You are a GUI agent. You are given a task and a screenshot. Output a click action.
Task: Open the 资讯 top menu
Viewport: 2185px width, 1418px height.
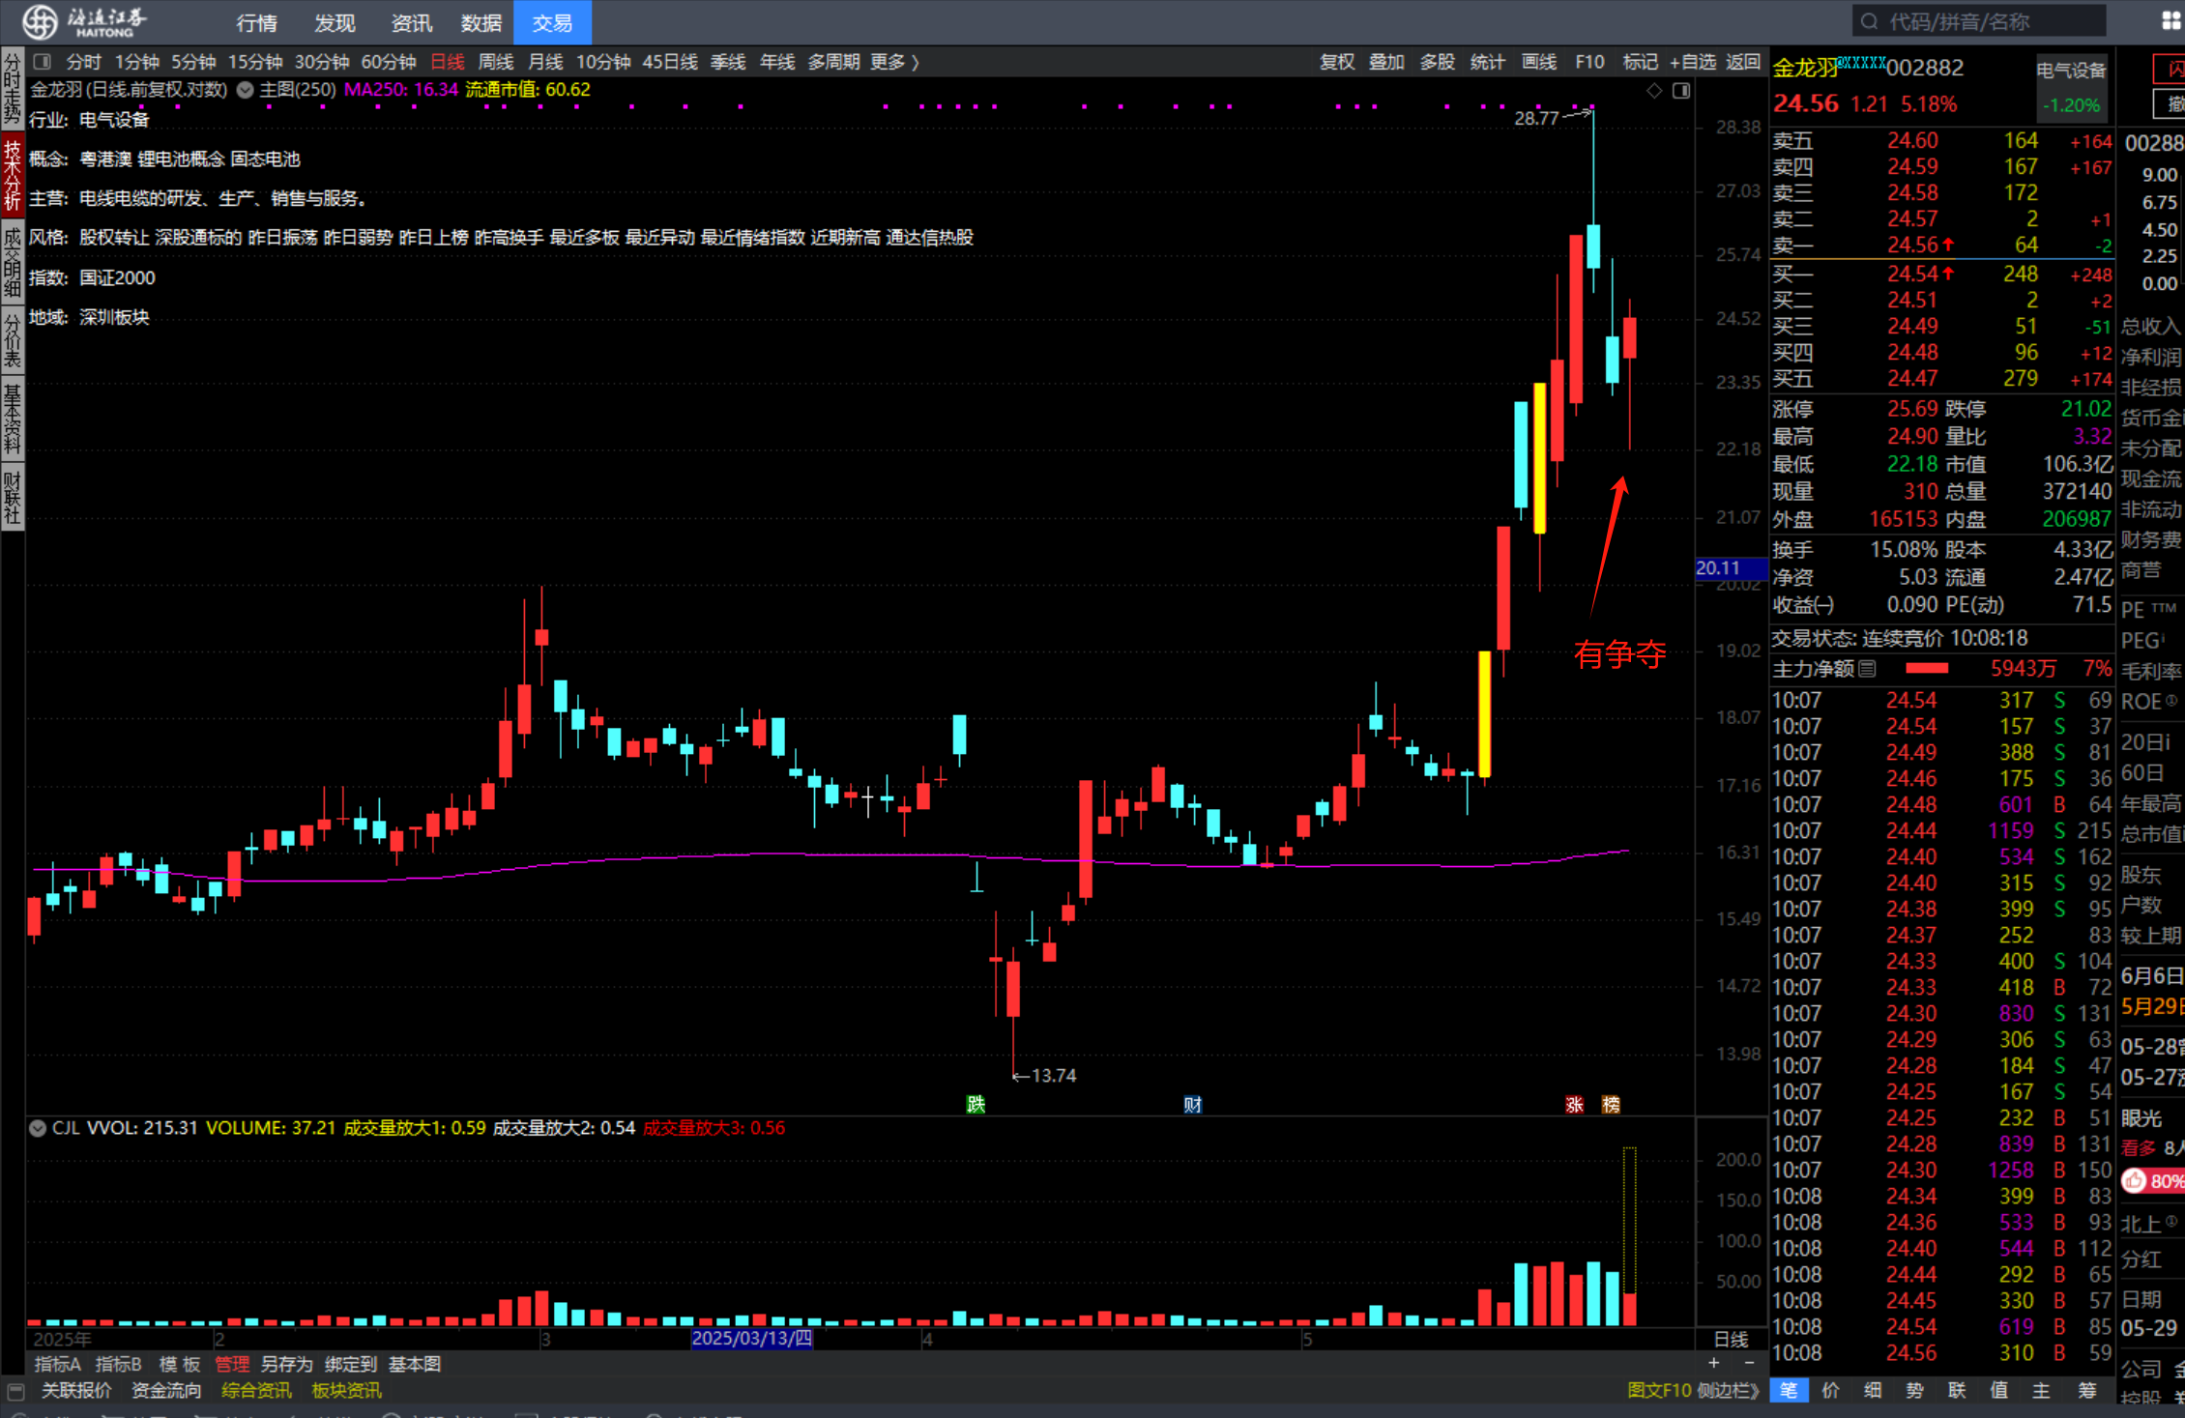(x=411, y=22)
